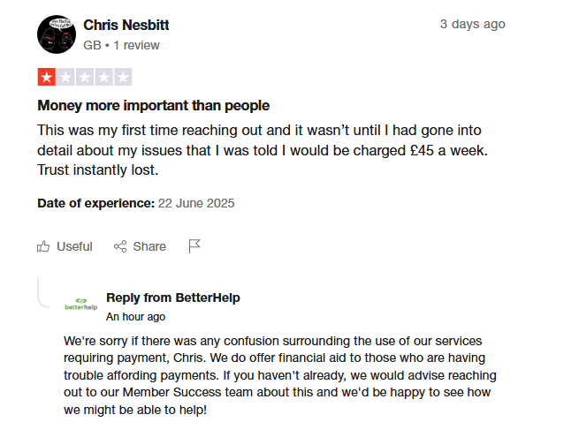Mark the review as Useful via its label
This screenshot has height=437, width=579.
(x=74, y=246)
